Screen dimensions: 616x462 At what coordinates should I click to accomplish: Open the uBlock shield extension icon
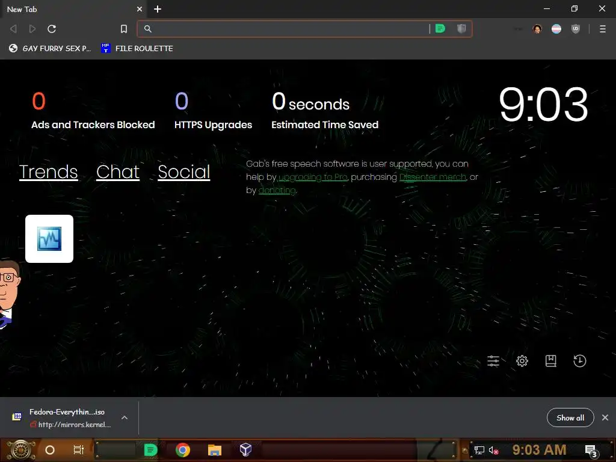tap(576, 29)
